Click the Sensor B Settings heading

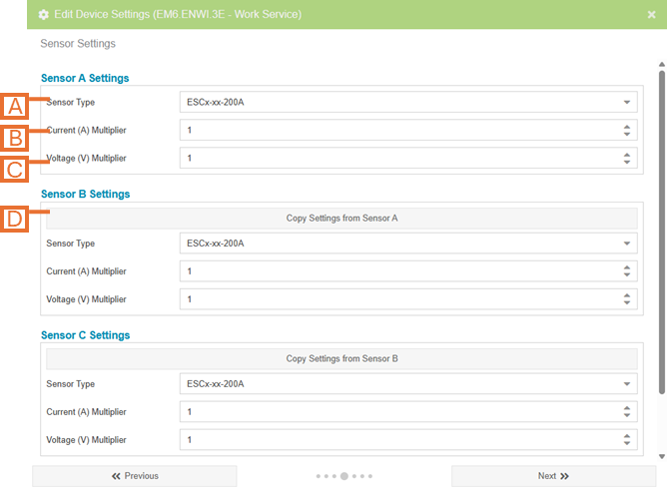(x=86, y=194)
